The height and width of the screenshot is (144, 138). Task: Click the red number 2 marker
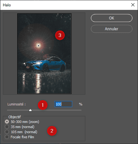tap(52, 131)
